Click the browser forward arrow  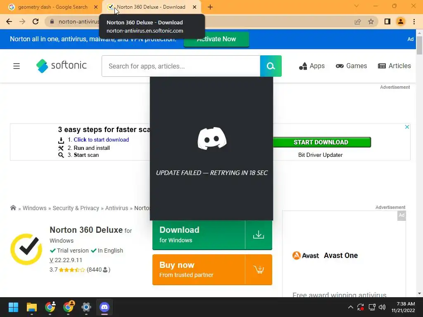(22, 21)
